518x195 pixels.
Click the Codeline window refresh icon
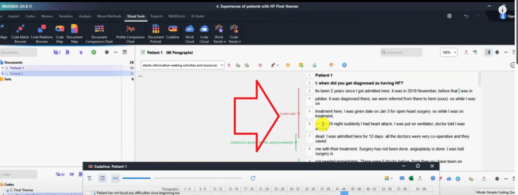(x=253, y=178)
